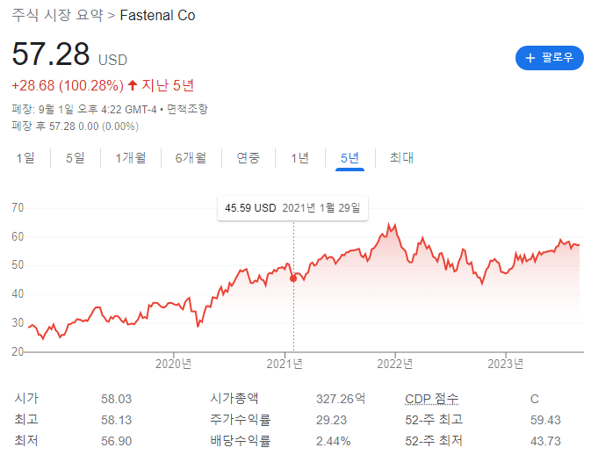
Task: Switch chart to 6개월 range
Action: click(191, 157)
